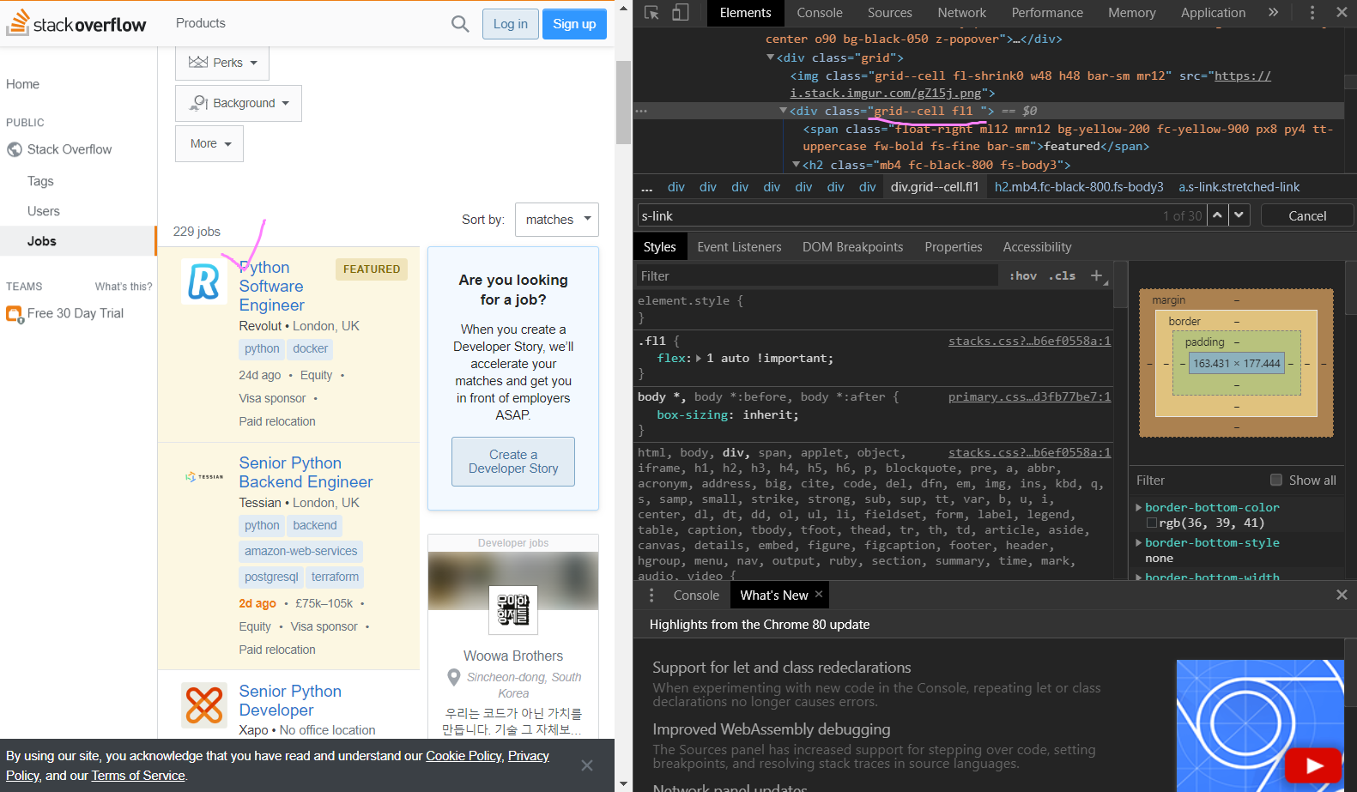This screenshot has height=792, width=1357.
Task: Toggle the :hov element state button
Action: [x=1022, y=275]
